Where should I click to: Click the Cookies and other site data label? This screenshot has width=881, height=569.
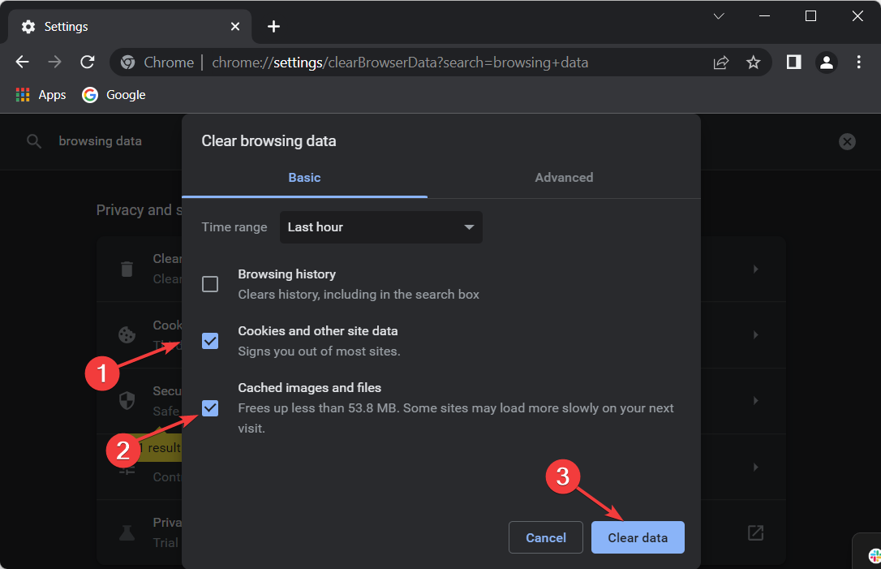318,331
